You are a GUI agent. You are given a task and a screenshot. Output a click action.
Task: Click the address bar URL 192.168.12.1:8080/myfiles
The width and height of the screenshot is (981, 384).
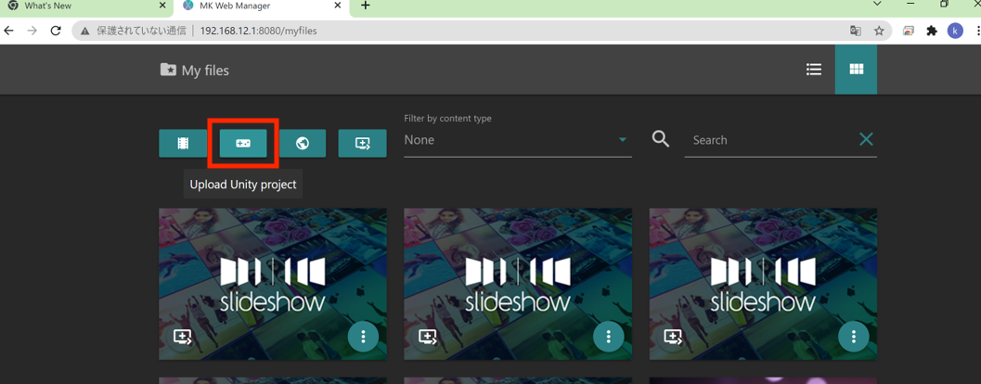tap(258, 31)
